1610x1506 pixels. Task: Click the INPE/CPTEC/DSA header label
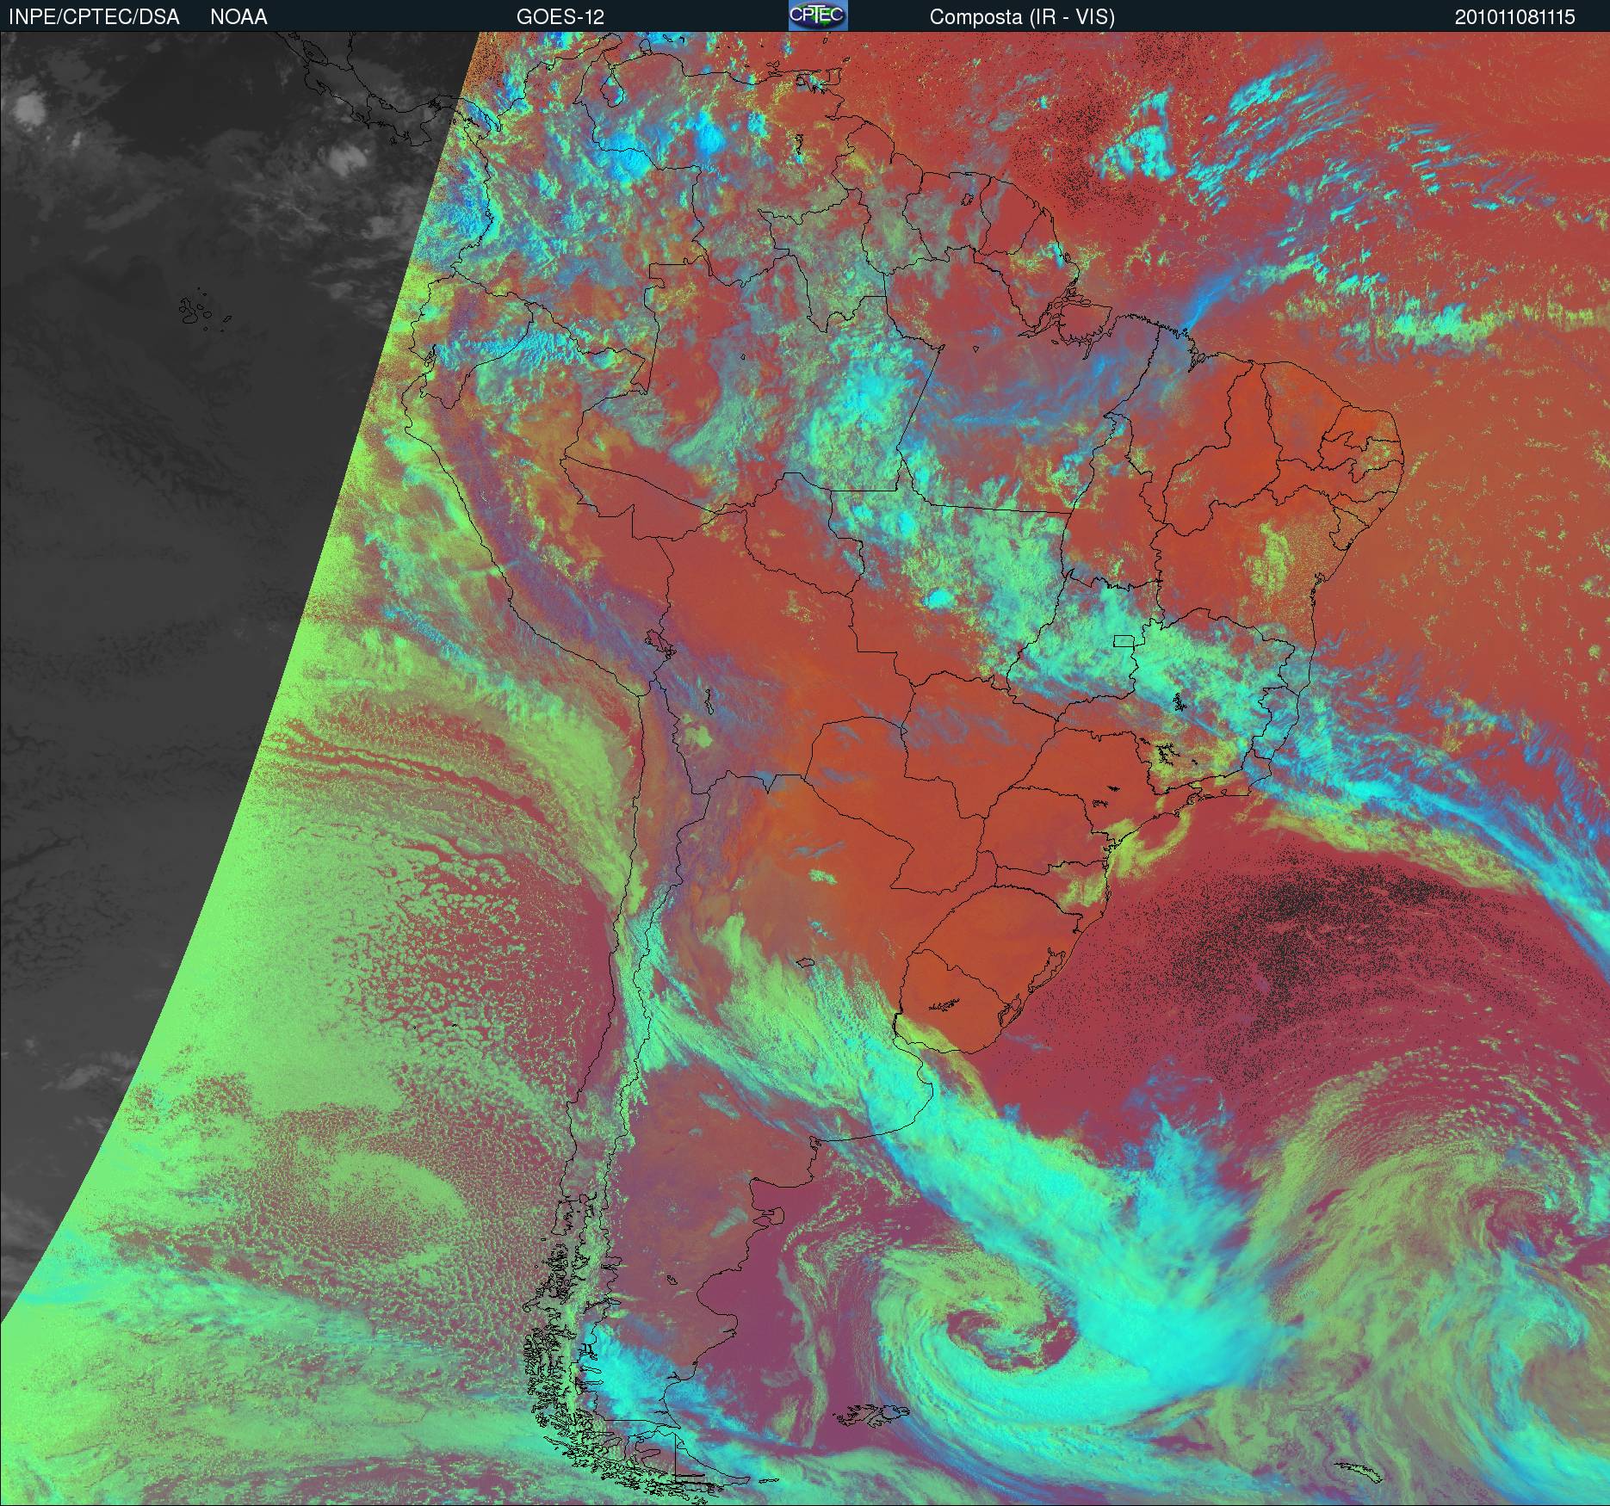94,17
